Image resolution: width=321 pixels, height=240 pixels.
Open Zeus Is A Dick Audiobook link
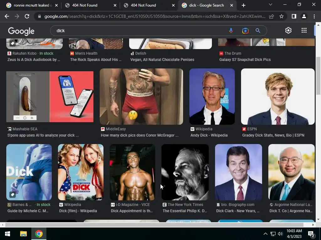pyautogui.click(x=34, y=60)
